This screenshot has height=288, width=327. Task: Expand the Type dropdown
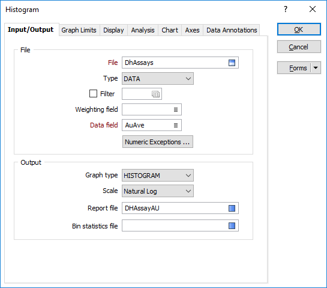[x=158, y=79]
